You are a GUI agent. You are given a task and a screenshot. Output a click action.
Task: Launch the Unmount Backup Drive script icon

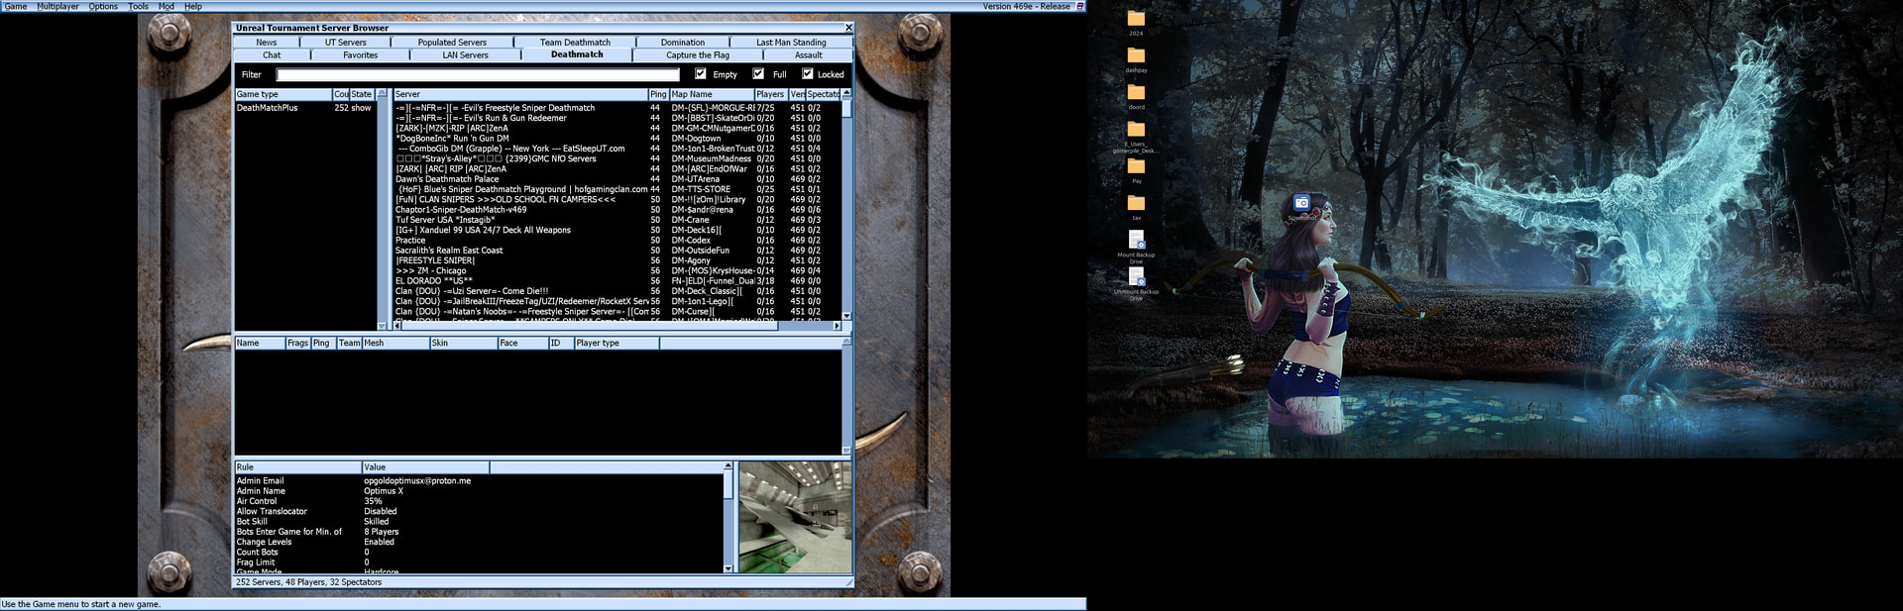1136,277
